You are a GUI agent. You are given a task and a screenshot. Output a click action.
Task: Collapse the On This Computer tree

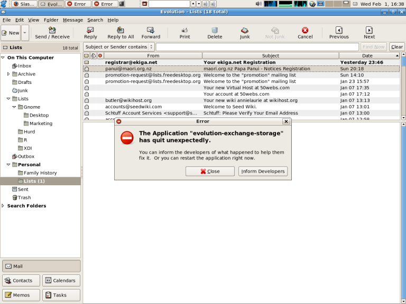(3, 58)
